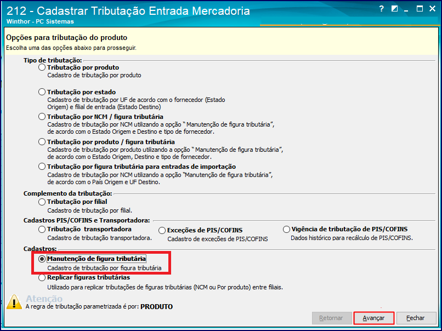Click the contrast toggle icon in title bar
442x331 pixels.
click(x=394, y=9)
